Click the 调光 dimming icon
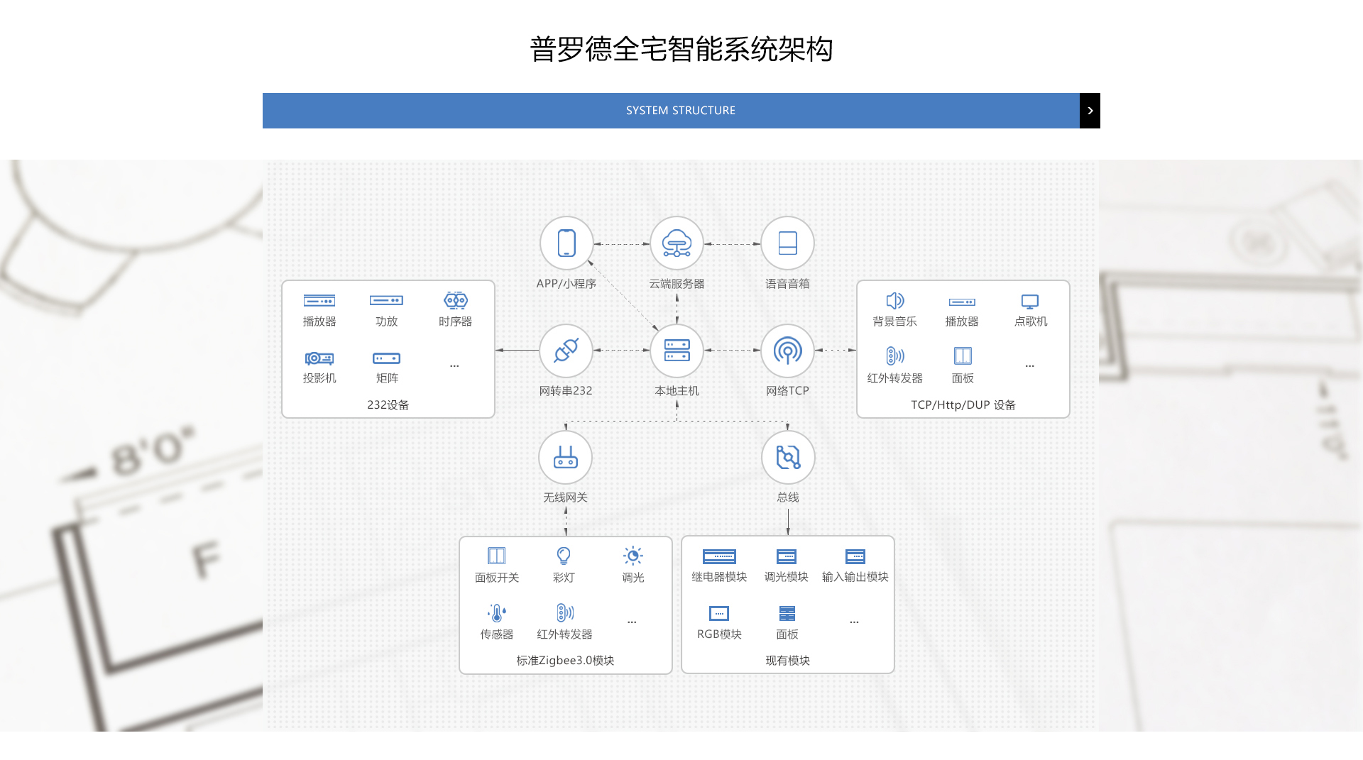This screenshot has width=1363, height=760. (633, 556)
